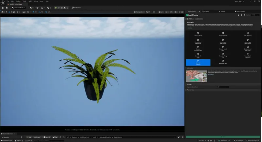Screen dimensions: 262x142
Task: Toggle the Lit view mode button
Action: click(162, 12)
